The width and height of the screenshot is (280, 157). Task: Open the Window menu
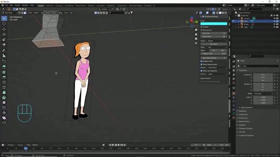pos(25,5)
